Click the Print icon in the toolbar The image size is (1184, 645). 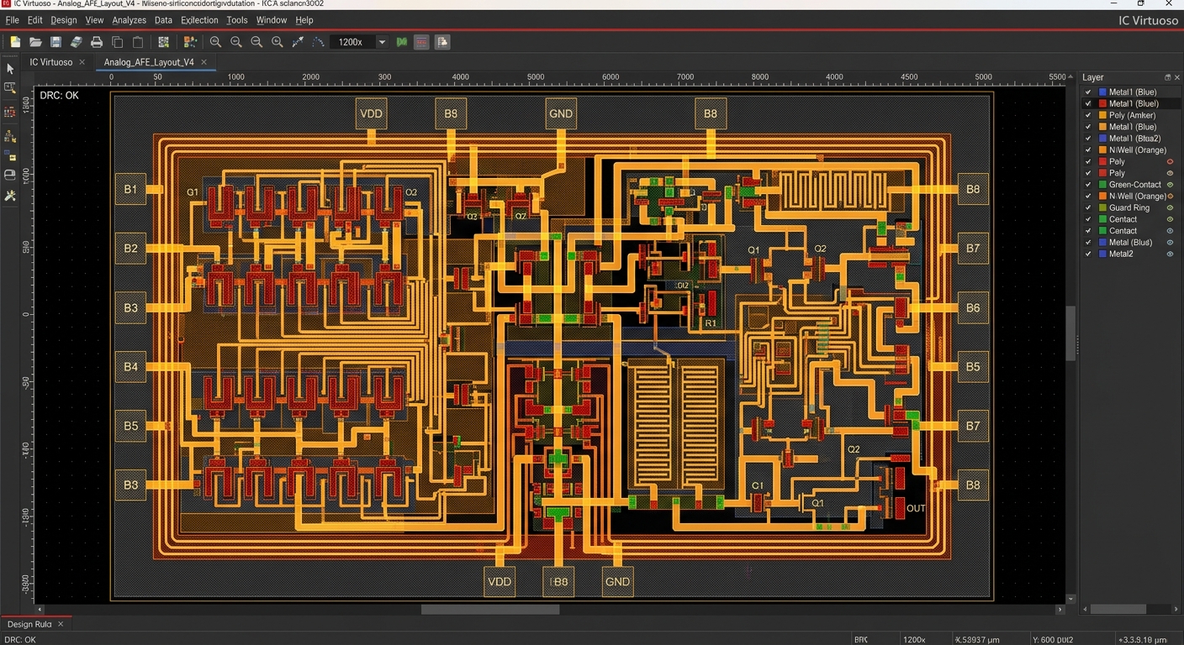click(97, 42)
